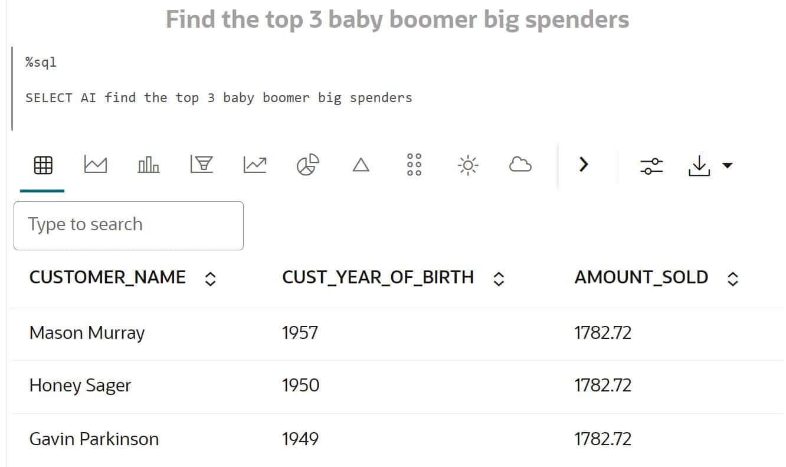Image resolution: width=786 pixels, height=467 pixels.
Task: Select the table view tab
Action: coord(42,165)
